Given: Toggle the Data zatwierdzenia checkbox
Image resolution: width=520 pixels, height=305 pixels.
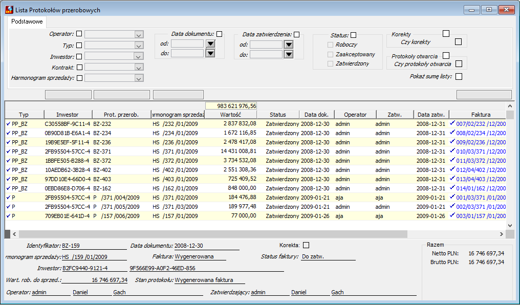Looking at the screenshot, I should pyautogui.click(x=297, y=34).
